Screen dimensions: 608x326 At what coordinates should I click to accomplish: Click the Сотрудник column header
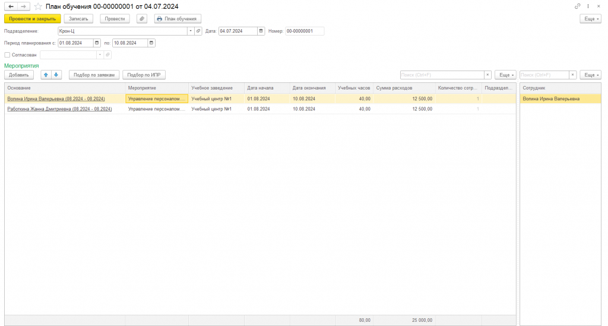(560, 88)
